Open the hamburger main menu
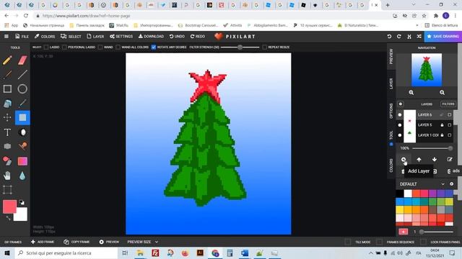Viewport: 462px width, 259px height. [x=6, y=37]
